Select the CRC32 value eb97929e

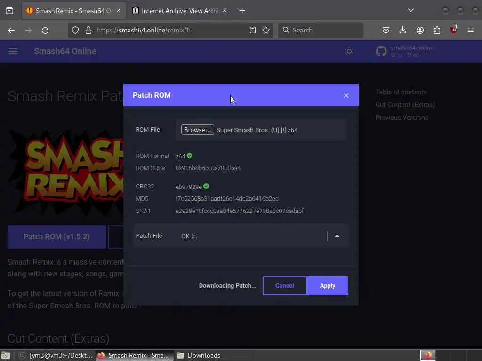[188, 187]
